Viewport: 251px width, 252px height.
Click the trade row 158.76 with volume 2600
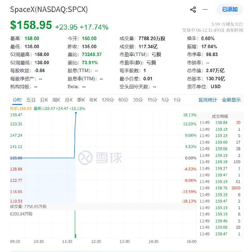tap(220, 188)
